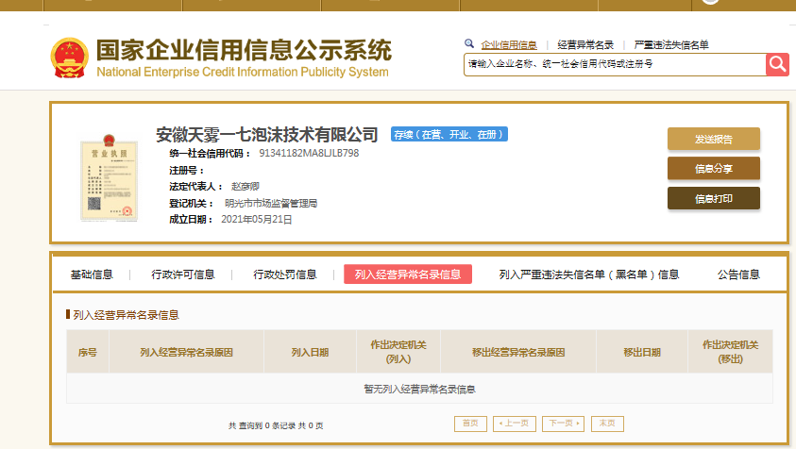The height and width of the screenshot is (449, 796).
Task: Open the 列入严重违法失信名单（黑名单）信息 tab
Action: (589, 274)
